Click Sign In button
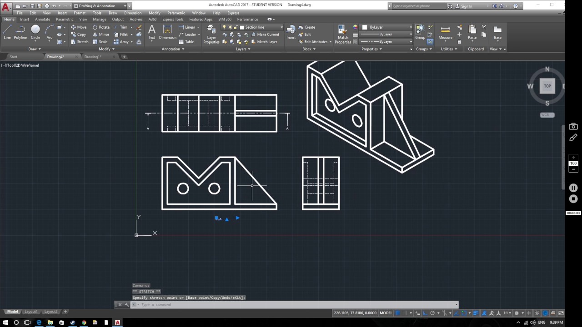Viewport: 582px width, 327px height. click(464, 6)
